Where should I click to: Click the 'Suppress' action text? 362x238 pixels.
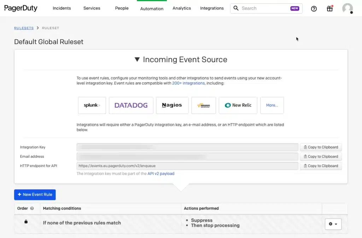[202, 220]
